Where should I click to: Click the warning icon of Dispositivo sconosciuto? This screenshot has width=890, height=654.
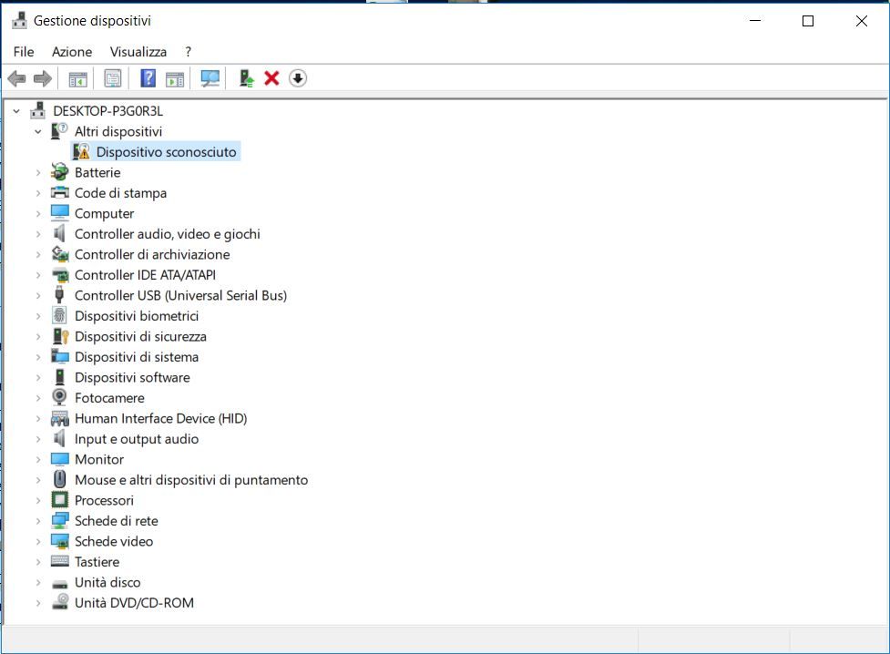point(81,151)
